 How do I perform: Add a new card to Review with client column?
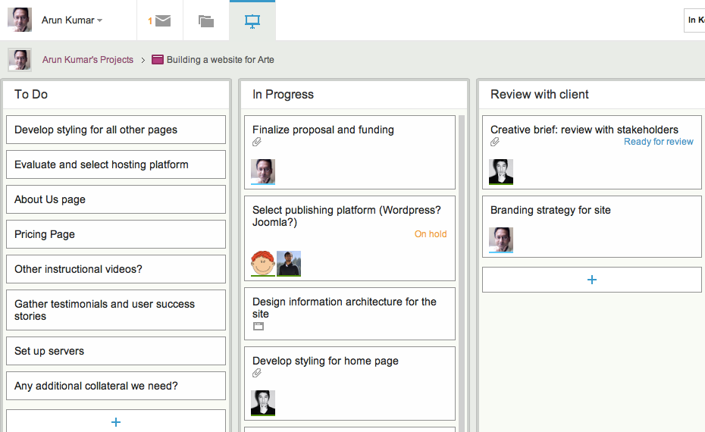[592, 280]
